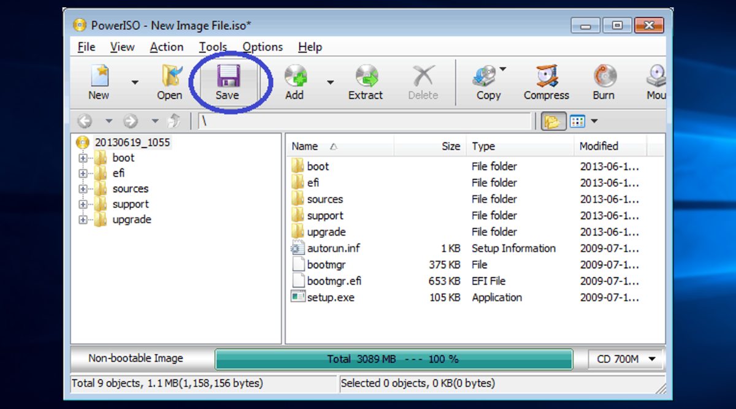Click the Total 3089 MB capacity bar
Viewport: 736px width, 409px height.
(393, 359)
